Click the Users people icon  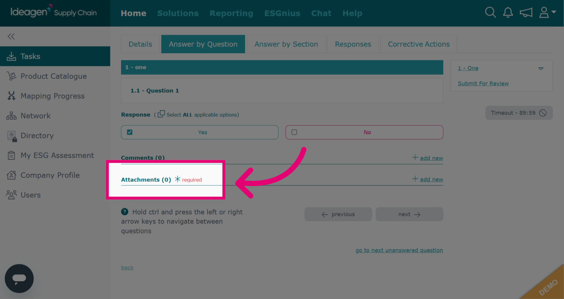(x=11, y=195)
